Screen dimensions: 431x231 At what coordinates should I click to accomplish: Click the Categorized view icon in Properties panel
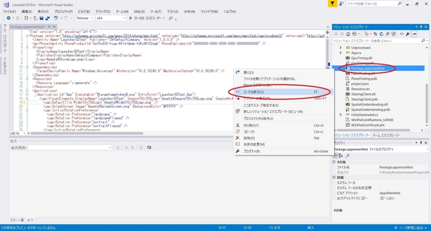(335, 156)
